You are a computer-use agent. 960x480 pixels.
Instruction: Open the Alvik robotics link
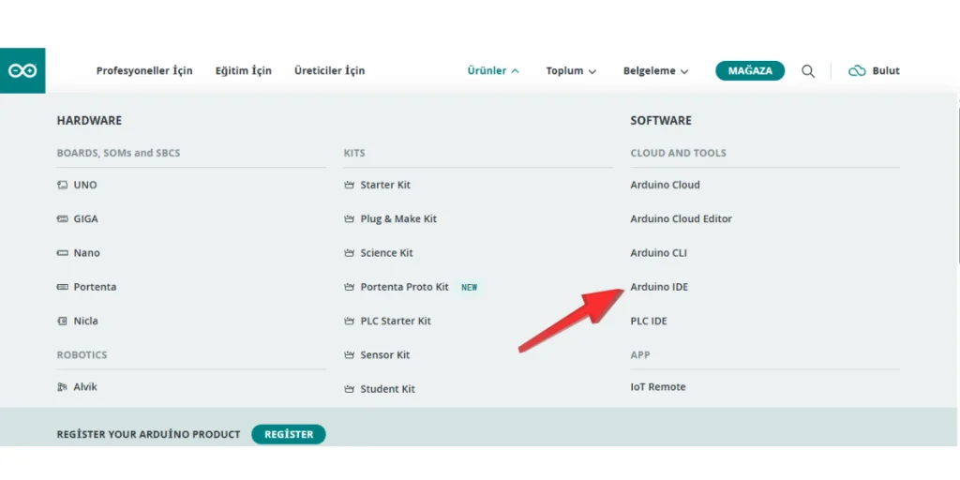[85, 387]
